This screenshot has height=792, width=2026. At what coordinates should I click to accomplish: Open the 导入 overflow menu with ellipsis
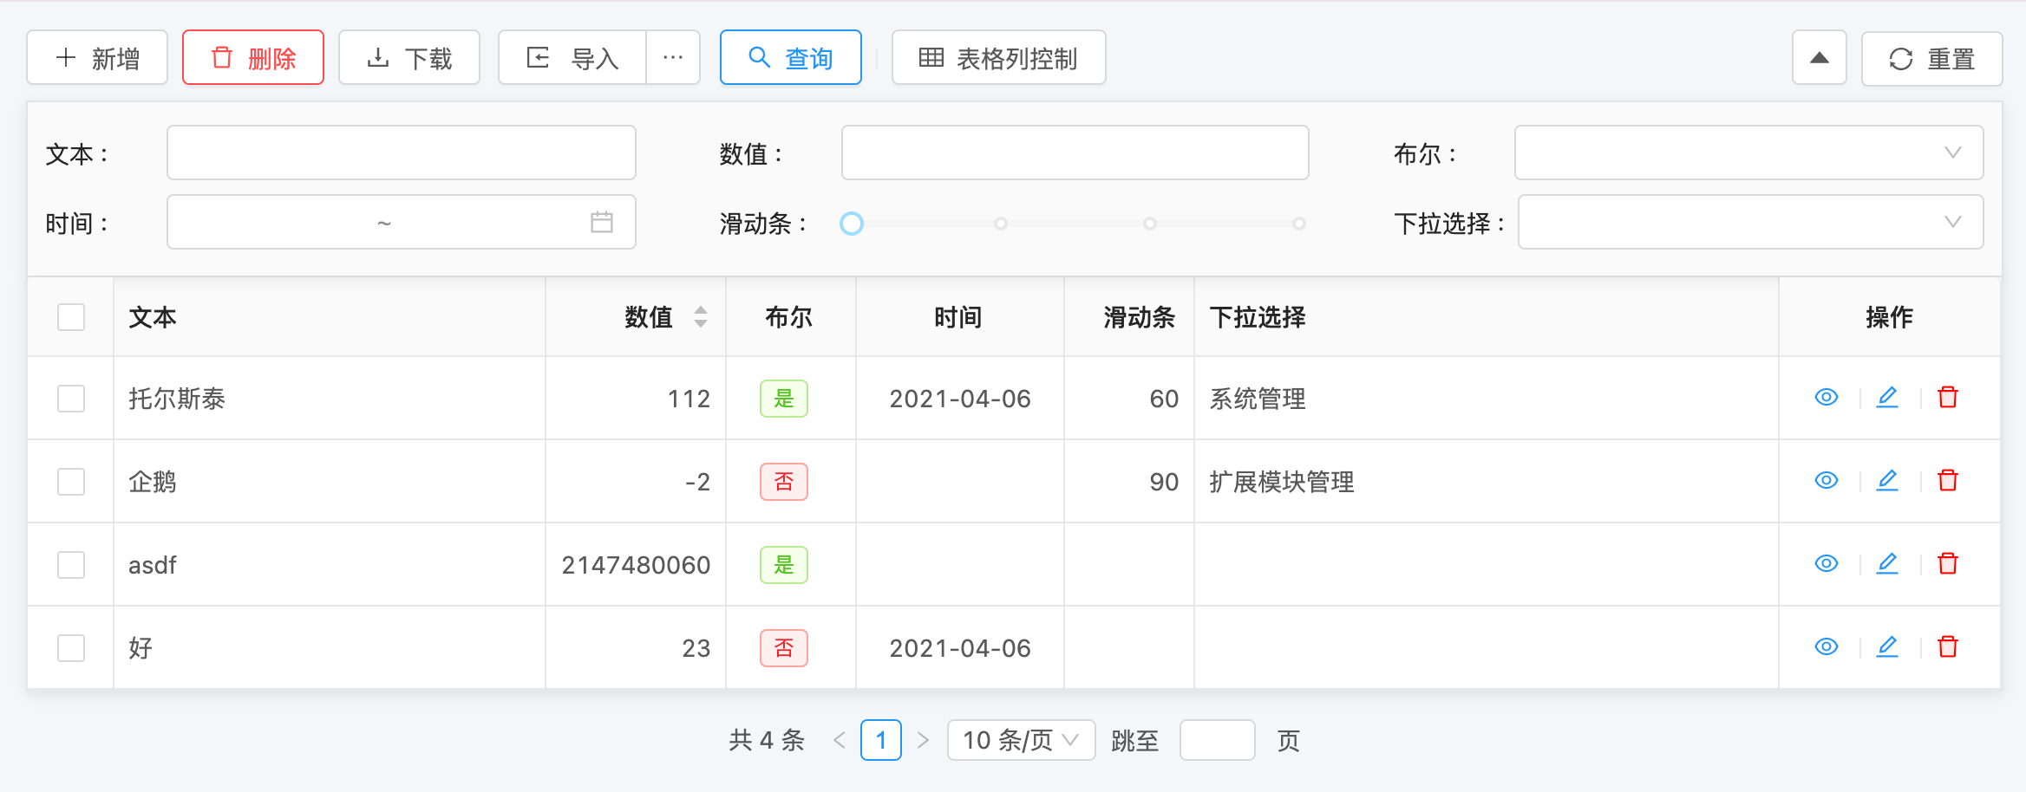(x=674, y=57)
